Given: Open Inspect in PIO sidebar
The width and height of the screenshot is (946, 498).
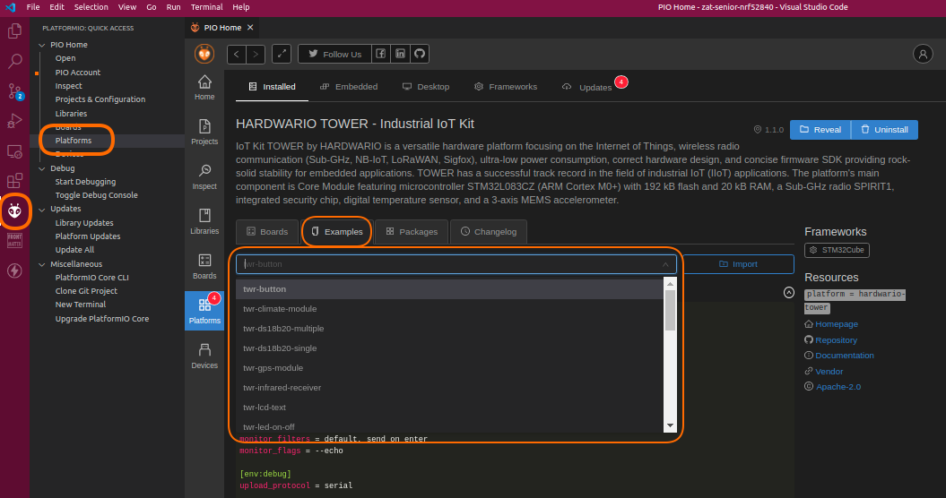Looking at the screenshot, I should coord(204,176).
